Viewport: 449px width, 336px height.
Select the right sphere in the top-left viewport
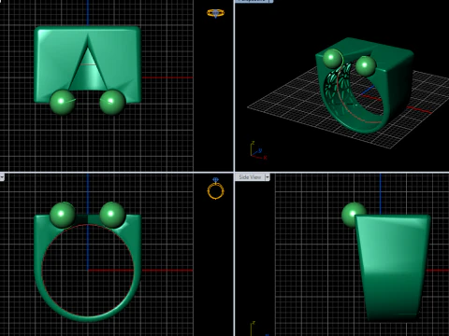tap(112, 102)
